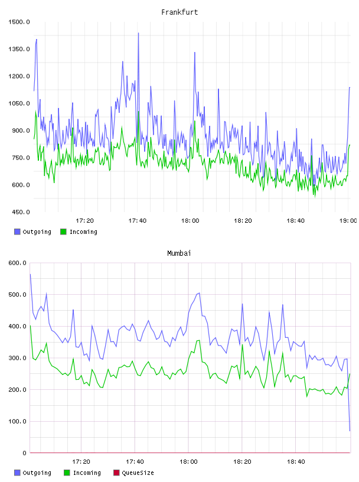
Task: Select the Outgoing legend label under Mumbai
Action: 37,473
